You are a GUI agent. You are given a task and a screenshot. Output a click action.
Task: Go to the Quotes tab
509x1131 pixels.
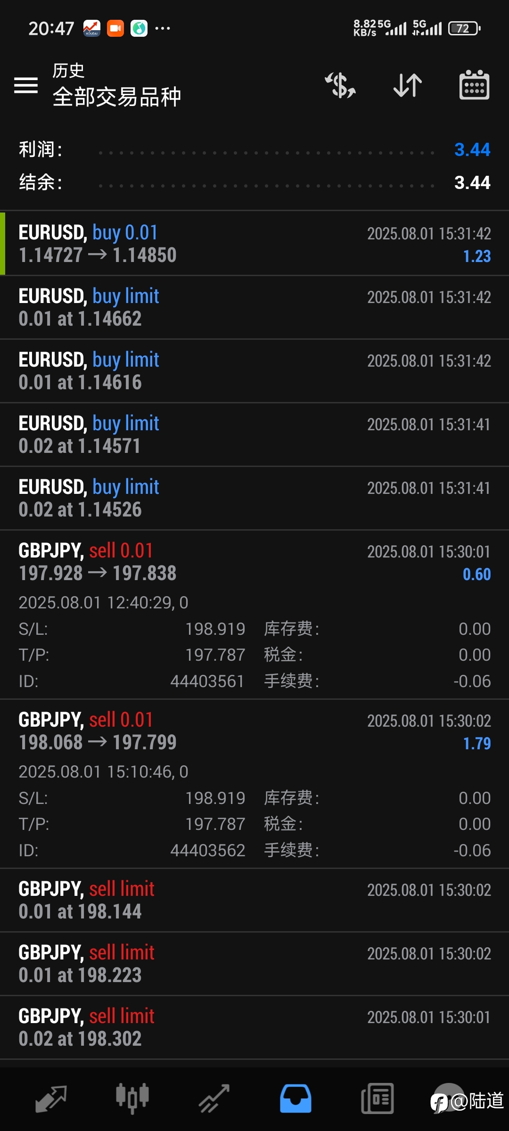51,1098
